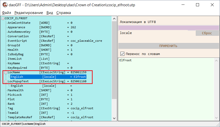Click the text area scrollbar down arrow

(216, 118)
